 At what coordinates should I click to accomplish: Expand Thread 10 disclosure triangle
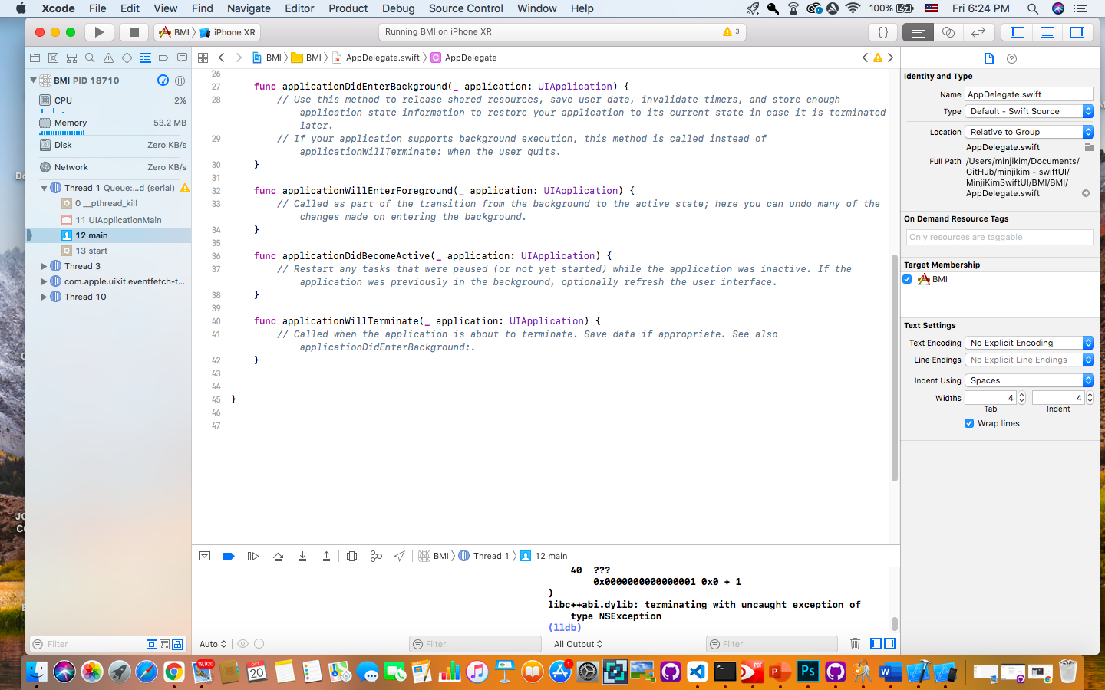pos(44,297)
